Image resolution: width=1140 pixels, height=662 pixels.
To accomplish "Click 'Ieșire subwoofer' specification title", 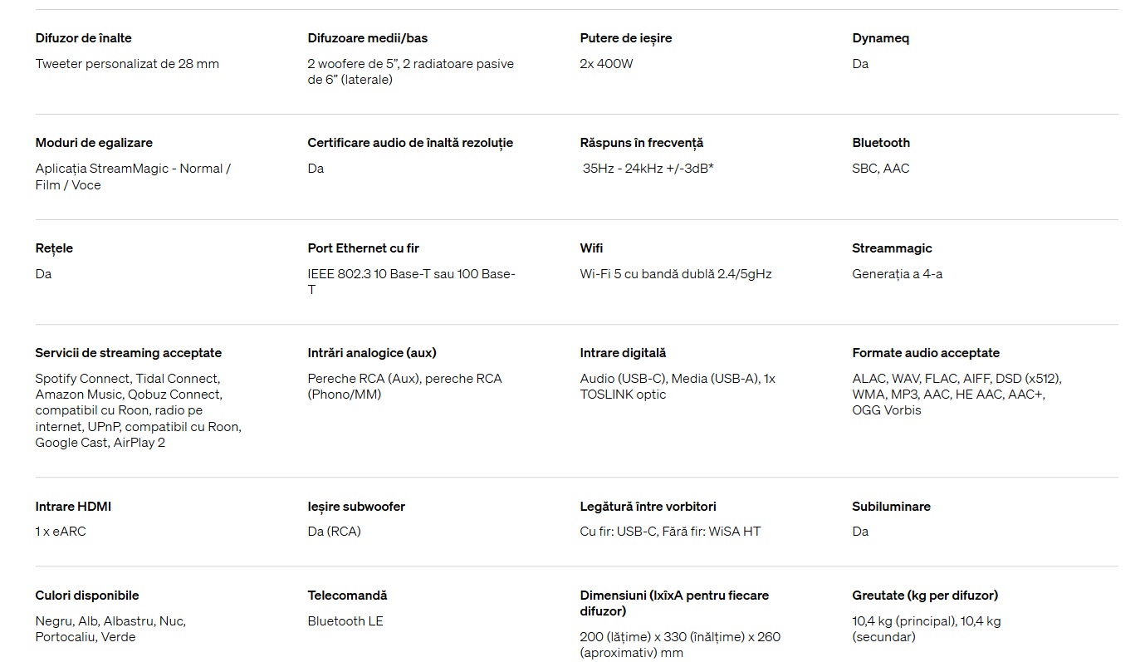I will click(x=356, y=507).
